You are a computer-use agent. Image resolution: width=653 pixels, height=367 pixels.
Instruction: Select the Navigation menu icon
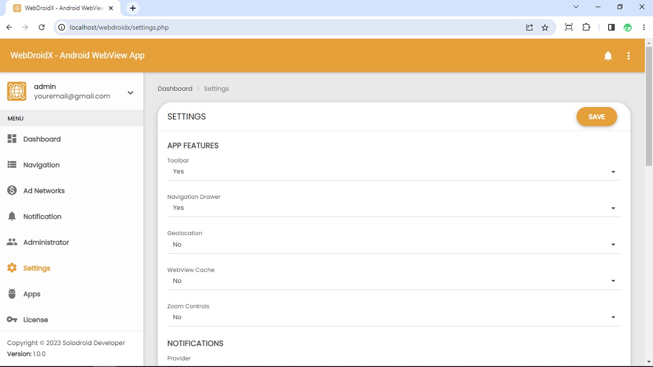12,164
